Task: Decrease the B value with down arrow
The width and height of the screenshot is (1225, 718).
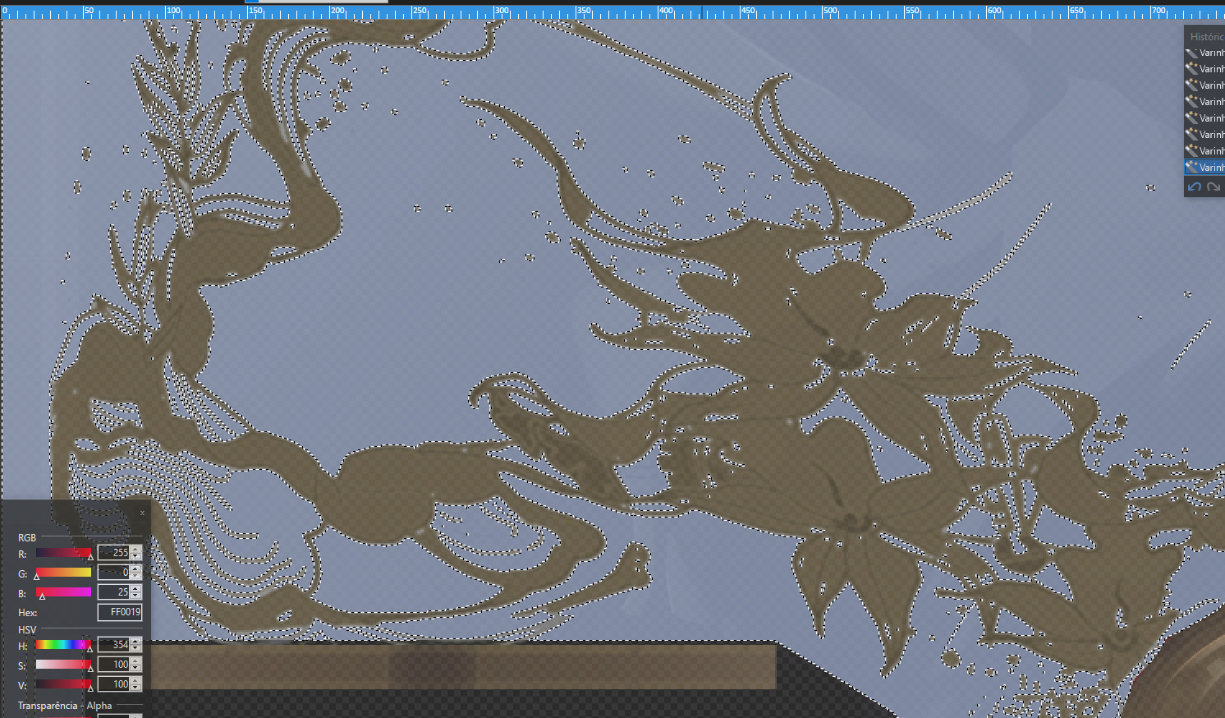Action: (x=136, y=596)
